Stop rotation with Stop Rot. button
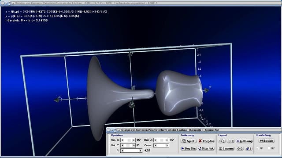Viewport: 282px width, 158px height. coord(207,148)
